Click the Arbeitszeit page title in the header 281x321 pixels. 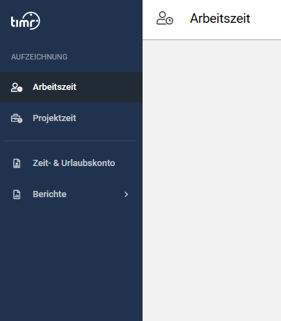pos(220,19)
